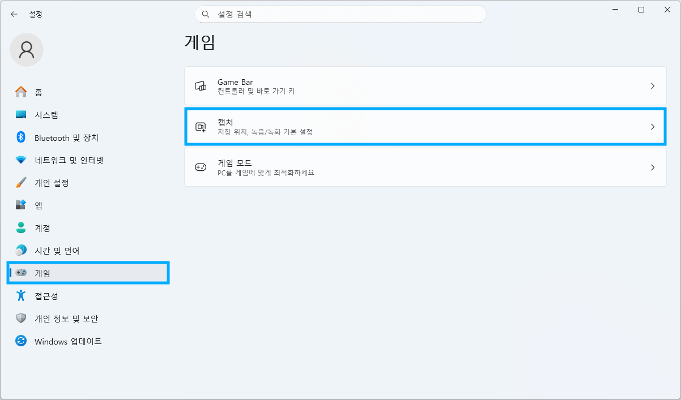Viewport: 681px width, 400px height.
Task: Click the user profile avatar
Action: (27, 50)
